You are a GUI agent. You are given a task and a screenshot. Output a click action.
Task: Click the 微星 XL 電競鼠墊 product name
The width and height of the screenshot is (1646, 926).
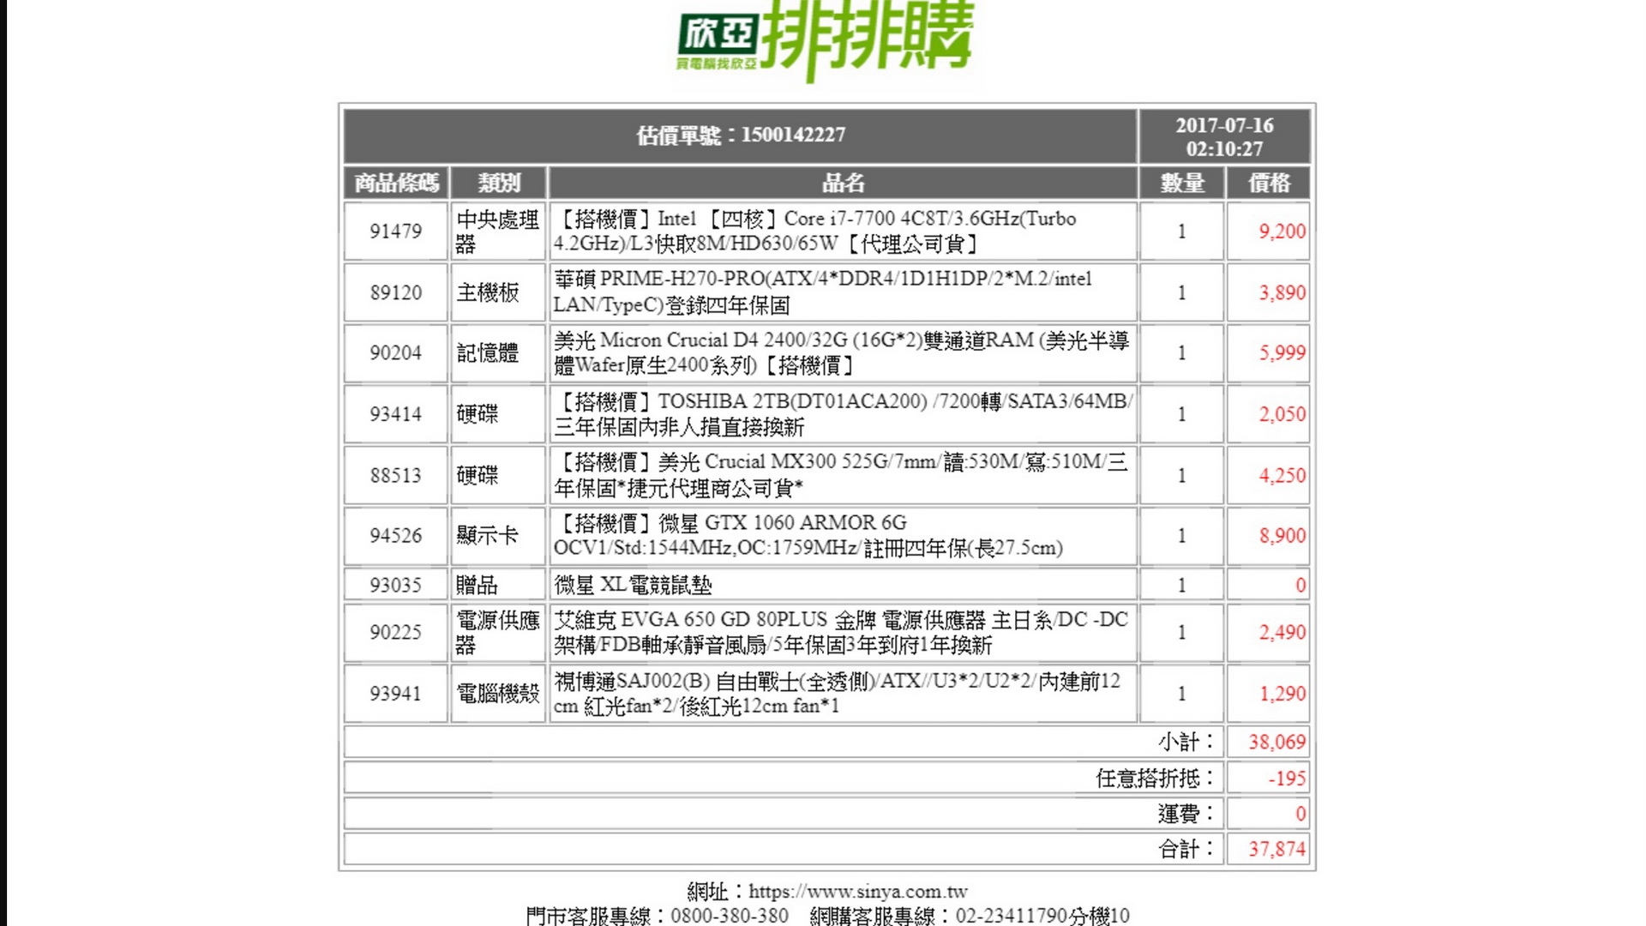click(x=634, y=585)
